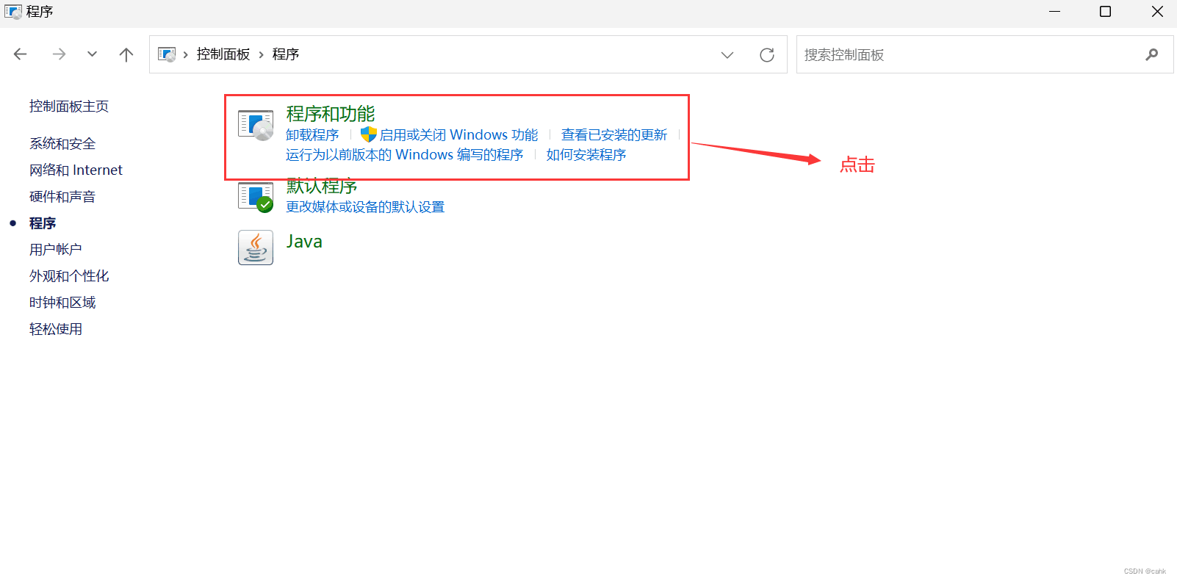Expand the address bar history dropdown
The width and height of the screenshot is (1177, 581).
click(727, 55)
